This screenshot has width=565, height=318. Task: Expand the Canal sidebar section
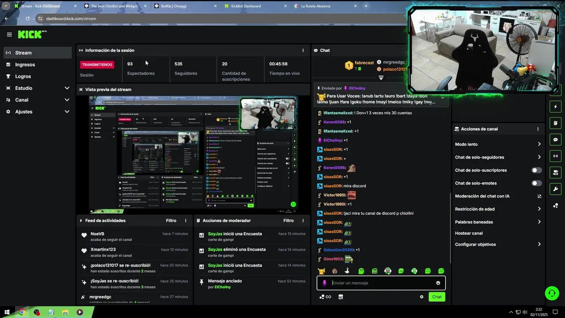pos(67,100)
